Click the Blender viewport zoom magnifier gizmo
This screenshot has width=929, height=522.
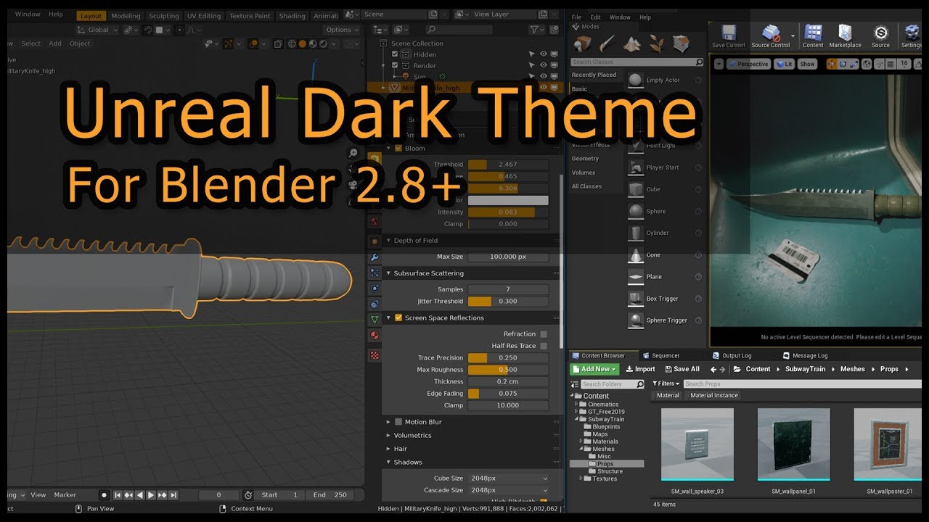coord(353,153)
